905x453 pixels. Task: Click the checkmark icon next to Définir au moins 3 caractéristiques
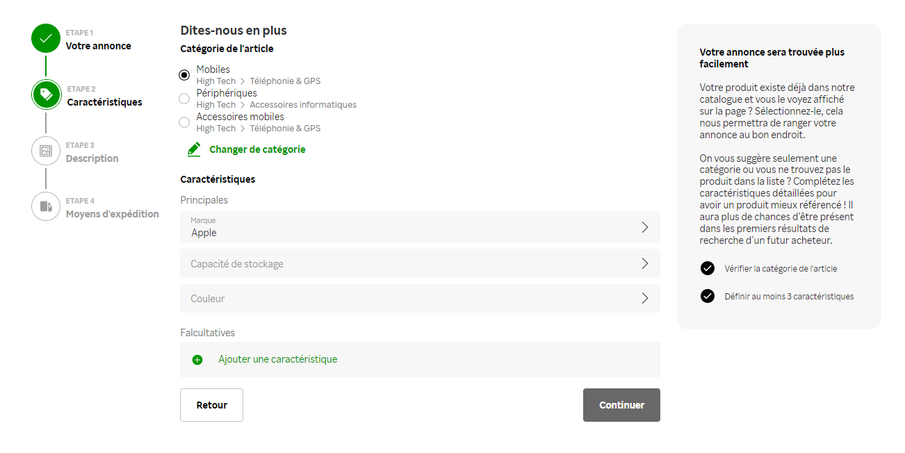pyautogui.click(x=708, y=296)
